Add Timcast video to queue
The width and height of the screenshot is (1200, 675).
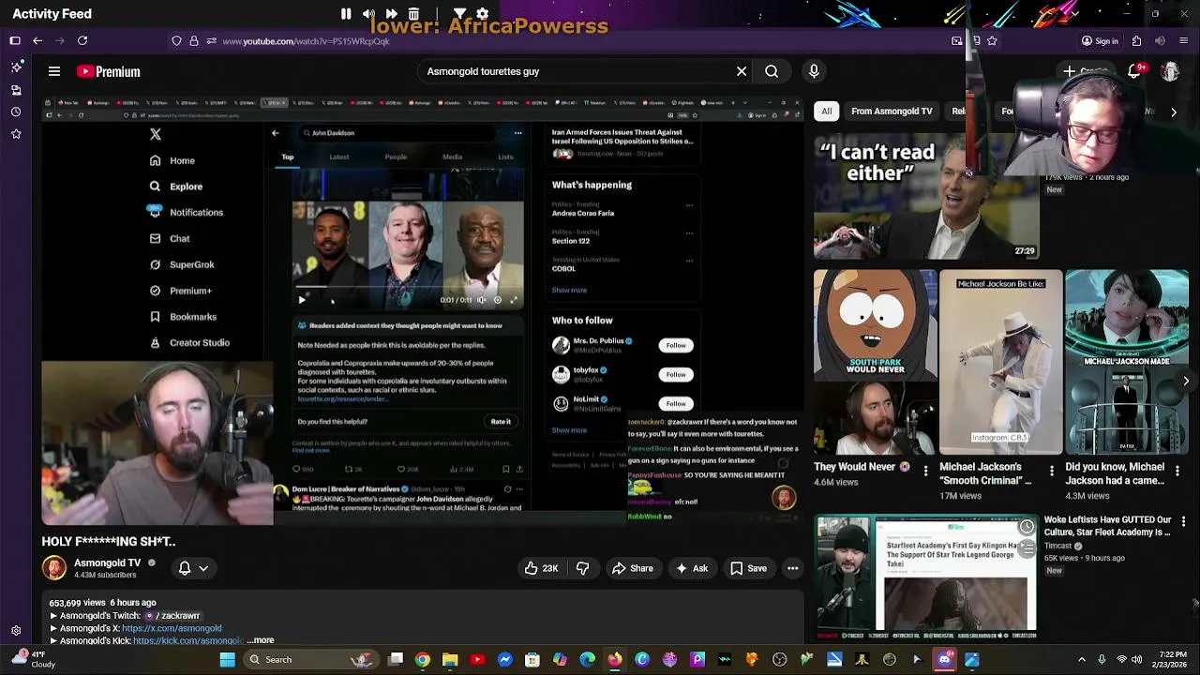[1027, 549]
